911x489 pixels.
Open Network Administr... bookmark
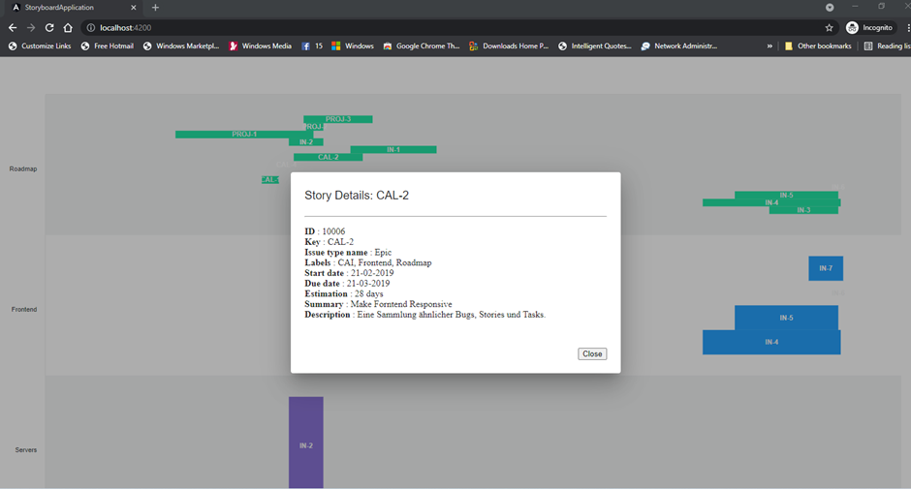point(678,46)
